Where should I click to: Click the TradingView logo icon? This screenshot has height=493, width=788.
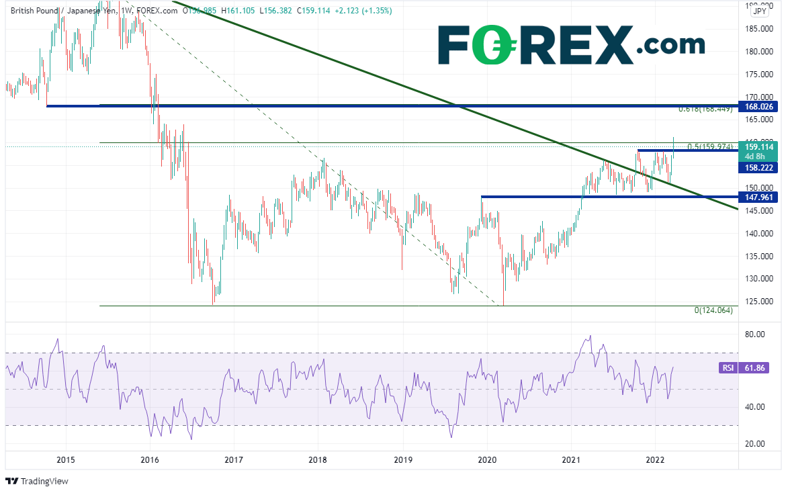(x=11, y=481)
